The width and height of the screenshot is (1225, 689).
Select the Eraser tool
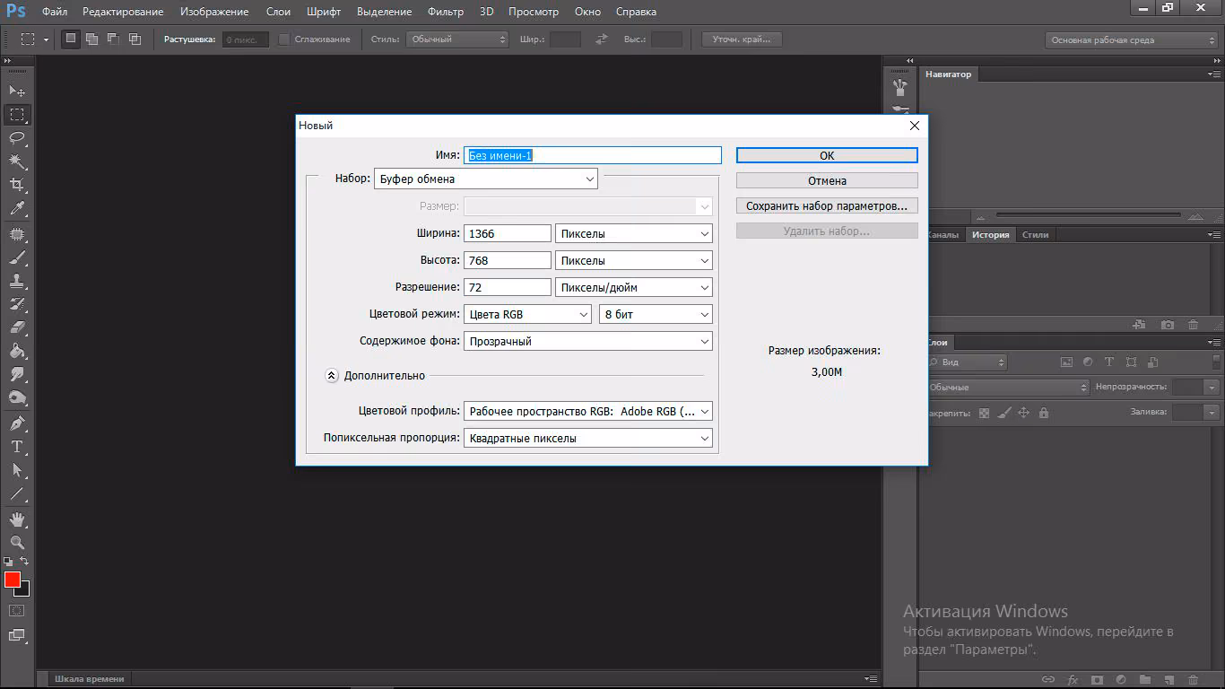click(x=17, y=327)
